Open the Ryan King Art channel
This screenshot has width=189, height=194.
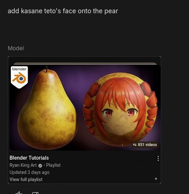23,165
